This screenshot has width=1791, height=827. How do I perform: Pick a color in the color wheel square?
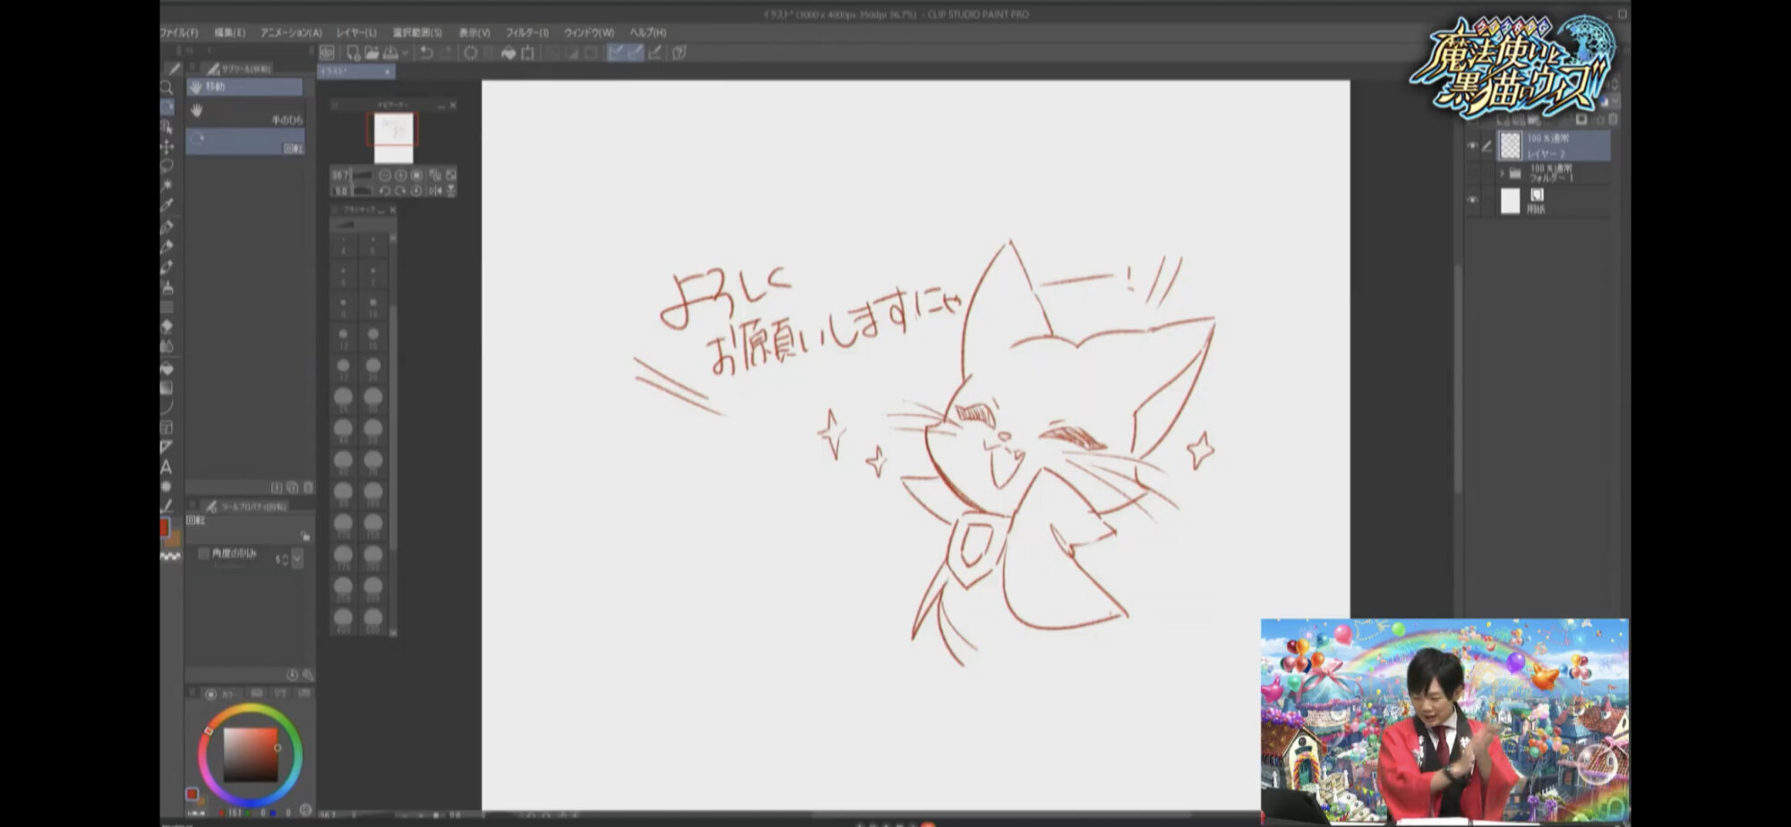pos(250,755)
